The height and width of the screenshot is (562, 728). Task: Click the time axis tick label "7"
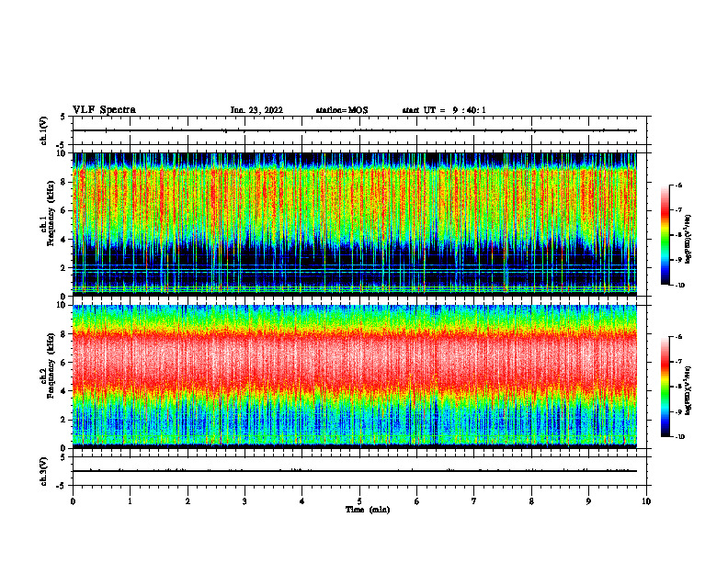474,501
